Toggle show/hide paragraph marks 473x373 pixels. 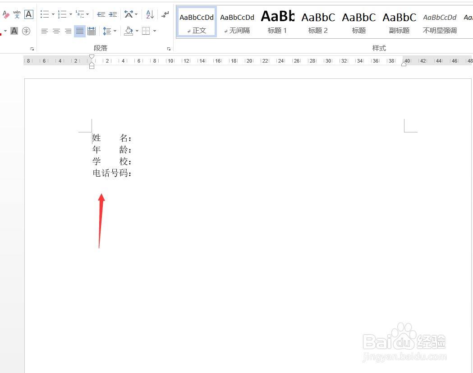[165, 14]
